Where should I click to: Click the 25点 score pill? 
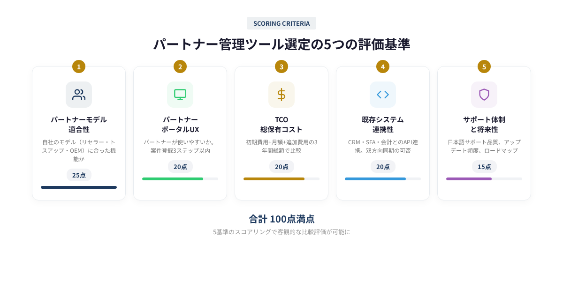79,175
